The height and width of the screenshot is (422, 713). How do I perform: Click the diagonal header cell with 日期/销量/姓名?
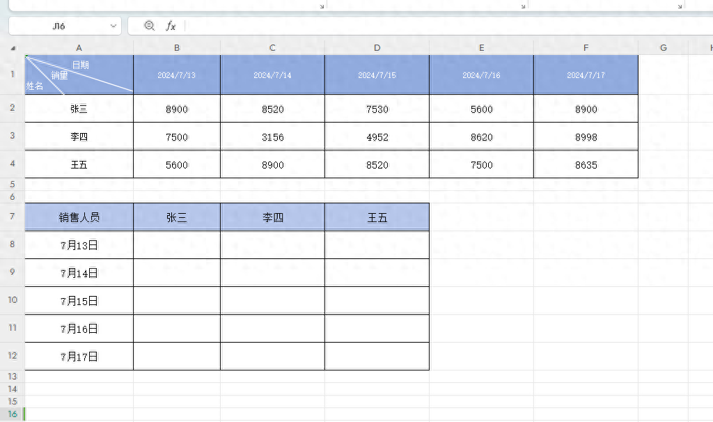79,75
